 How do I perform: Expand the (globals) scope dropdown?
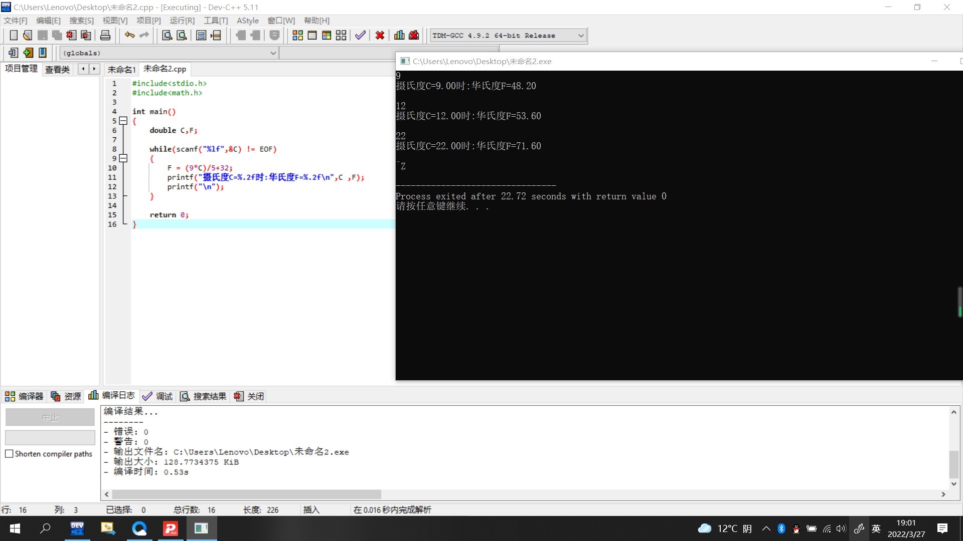tap(273, 53)
